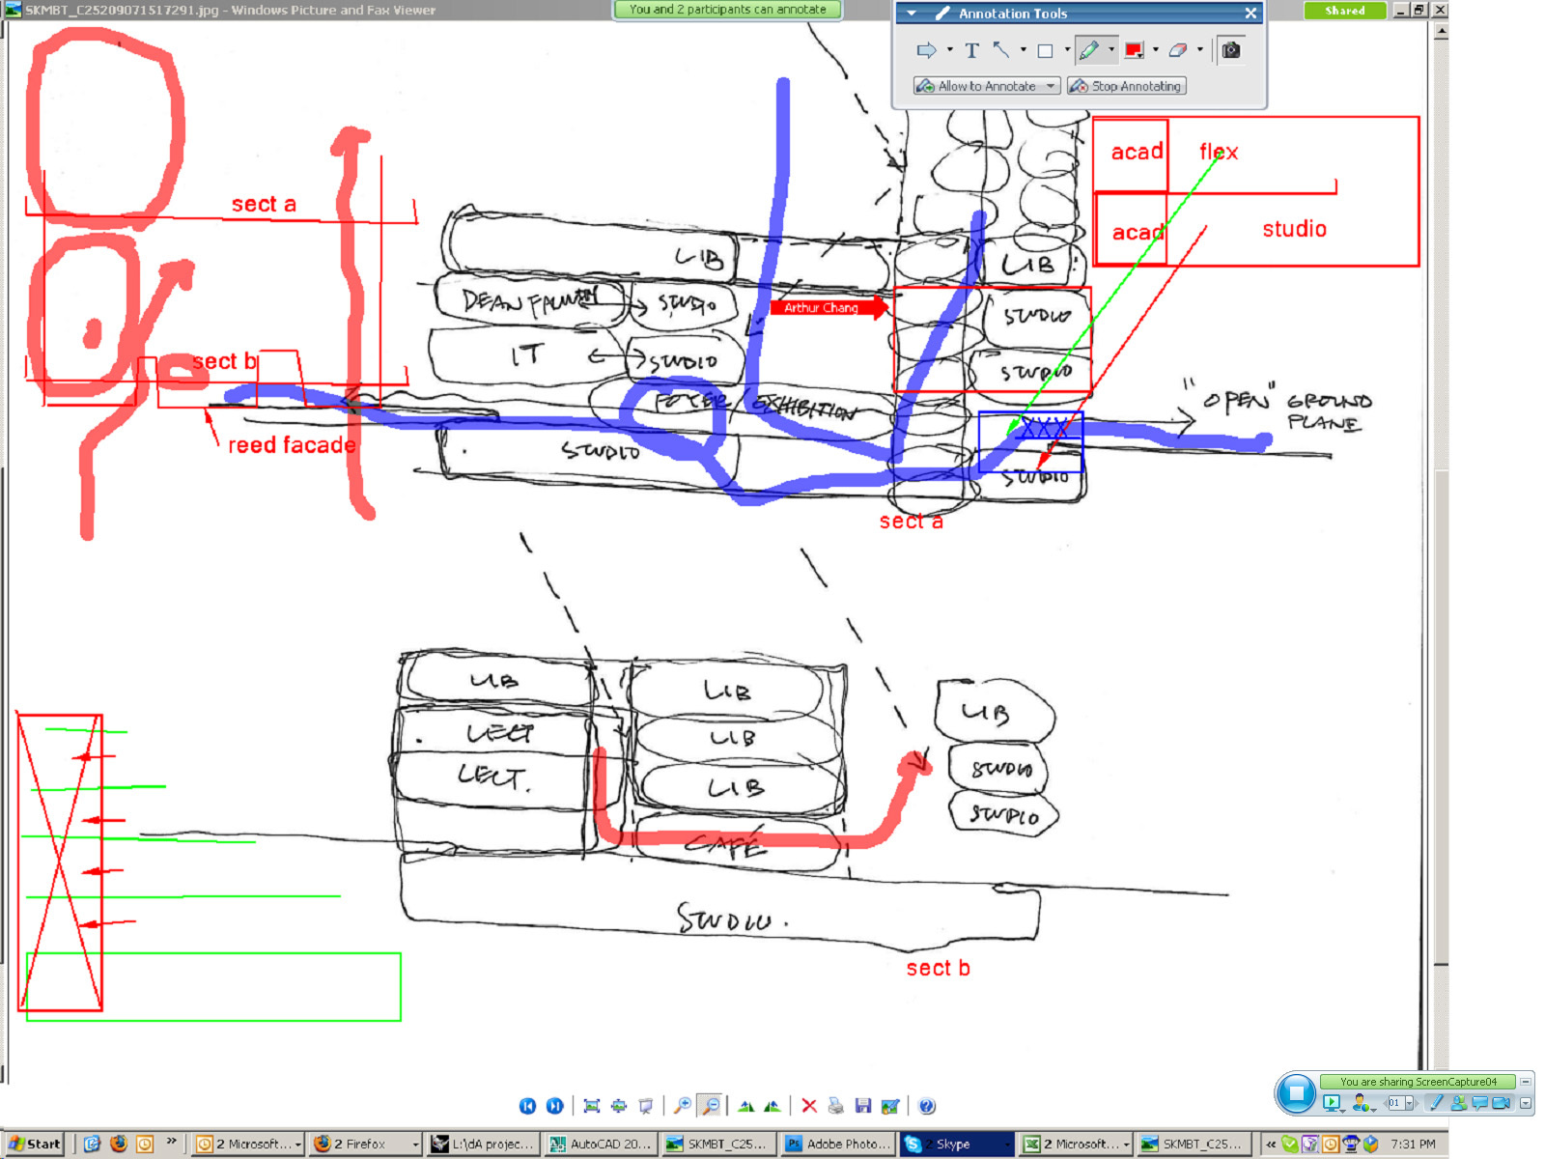Click the Zoom Out magnifier

[710, 1106]
